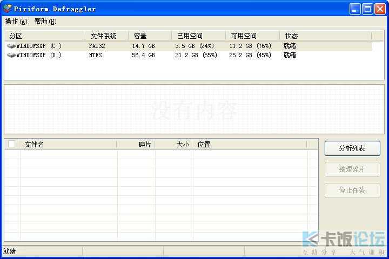
Task: Click the 56.4 GB capacity value
Action: click(143, 55)
